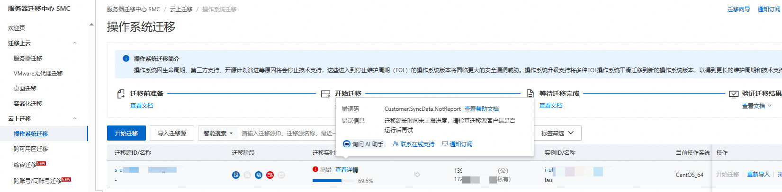Open VMware无代理迁移 in the sidebar

pos(38,73)
